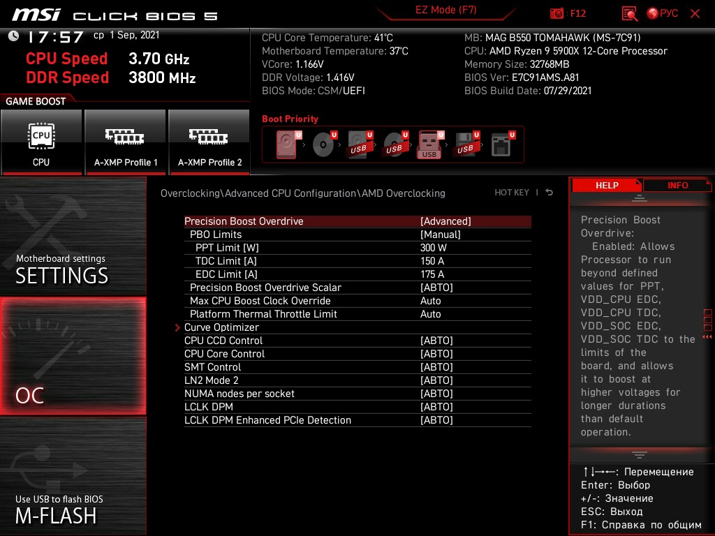Screen dimensions: 715x536
Task: Click the CPU Core Temperature: 41°C reading
Action: [327, 38]
